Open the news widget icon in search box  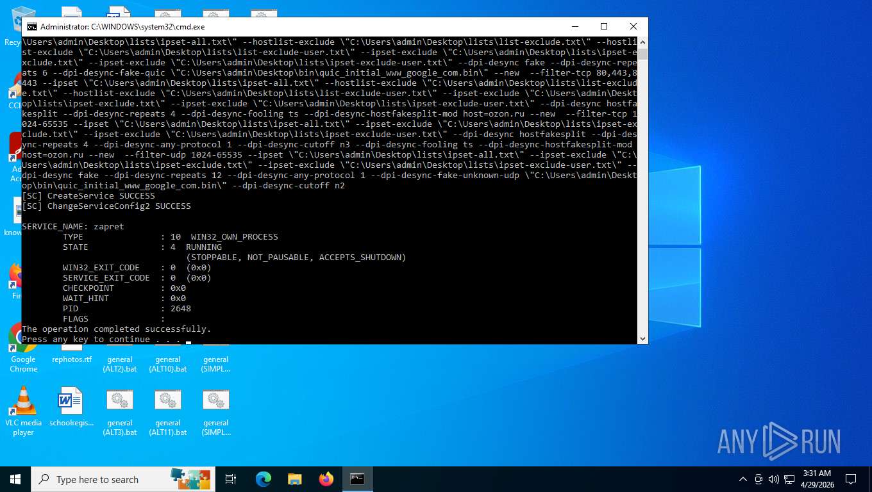(190, 479)
